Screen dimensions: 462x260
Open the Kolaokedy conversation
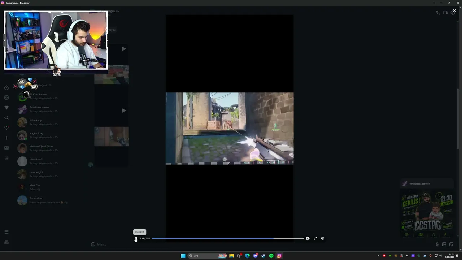point(51,122)
